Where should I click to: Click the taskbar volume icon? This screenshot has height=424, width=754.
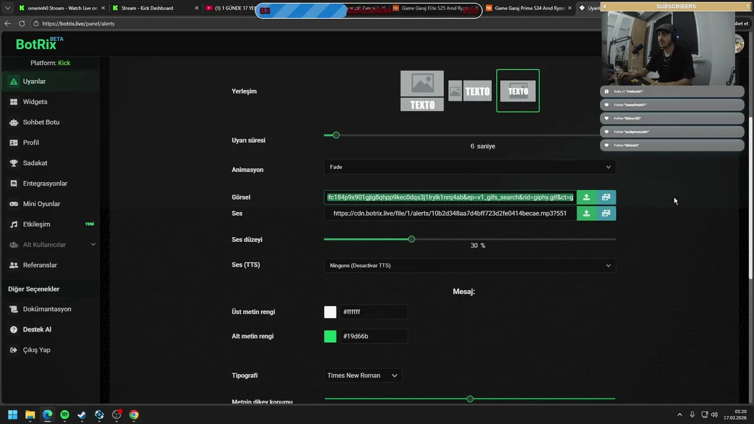pos(714,415)
